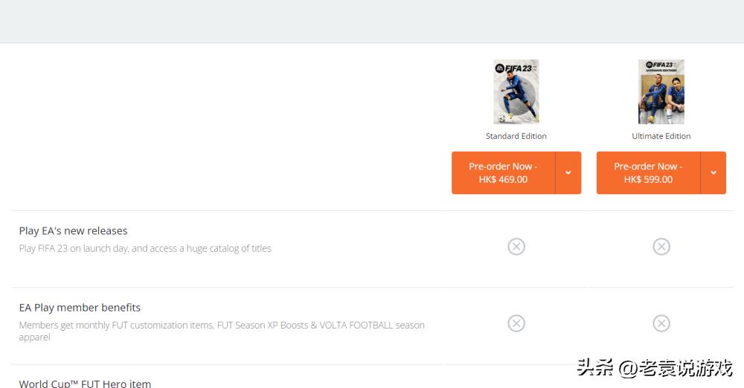The height and width of the screenshot is (388, 744).
Task: Select the FIFA 23 Ultimate Edition cover art
Action: click(661, 91)
